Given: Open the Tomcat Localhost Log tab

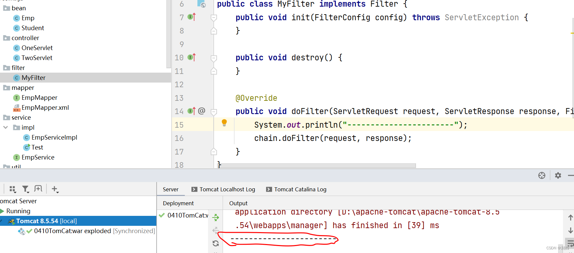Looking at the screenshot, I should point(223,189).
